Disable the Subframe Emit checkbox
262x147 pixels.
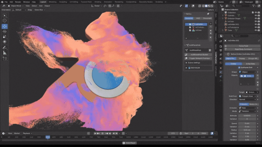[239, 67]
